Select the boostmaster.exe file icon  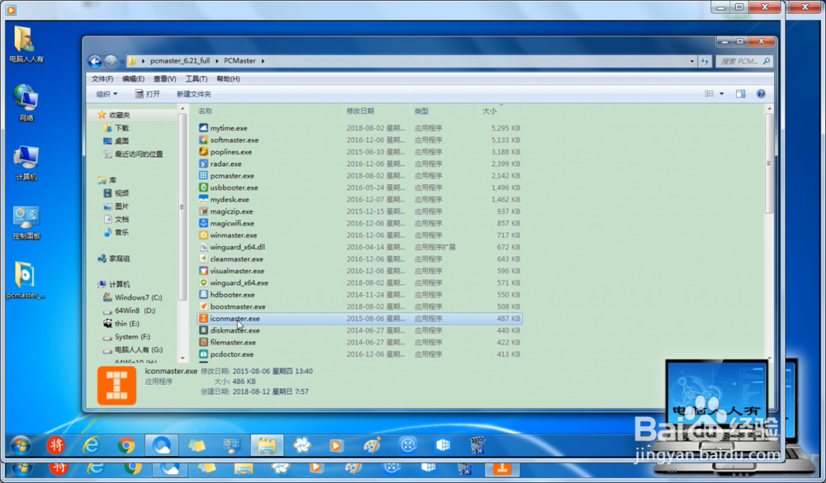tap(203, 306)
